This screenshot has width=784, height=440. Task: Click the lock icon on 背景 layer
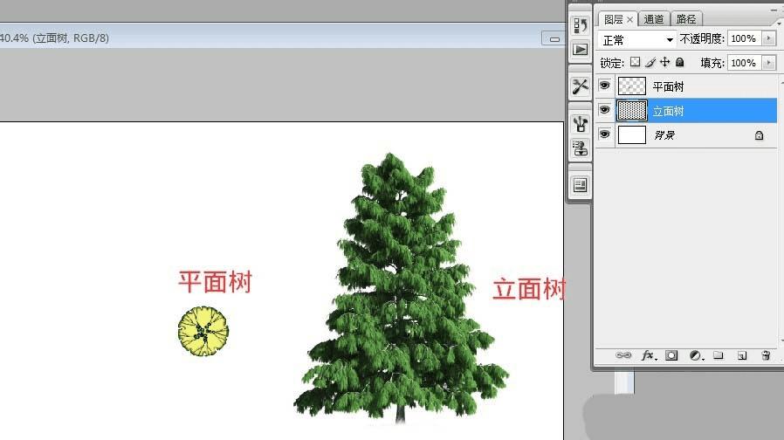759,135
